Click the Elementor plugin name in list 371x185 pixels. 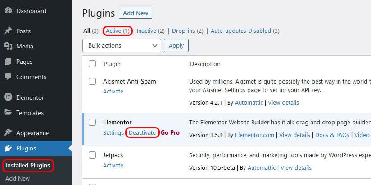(x=118, y=122)
